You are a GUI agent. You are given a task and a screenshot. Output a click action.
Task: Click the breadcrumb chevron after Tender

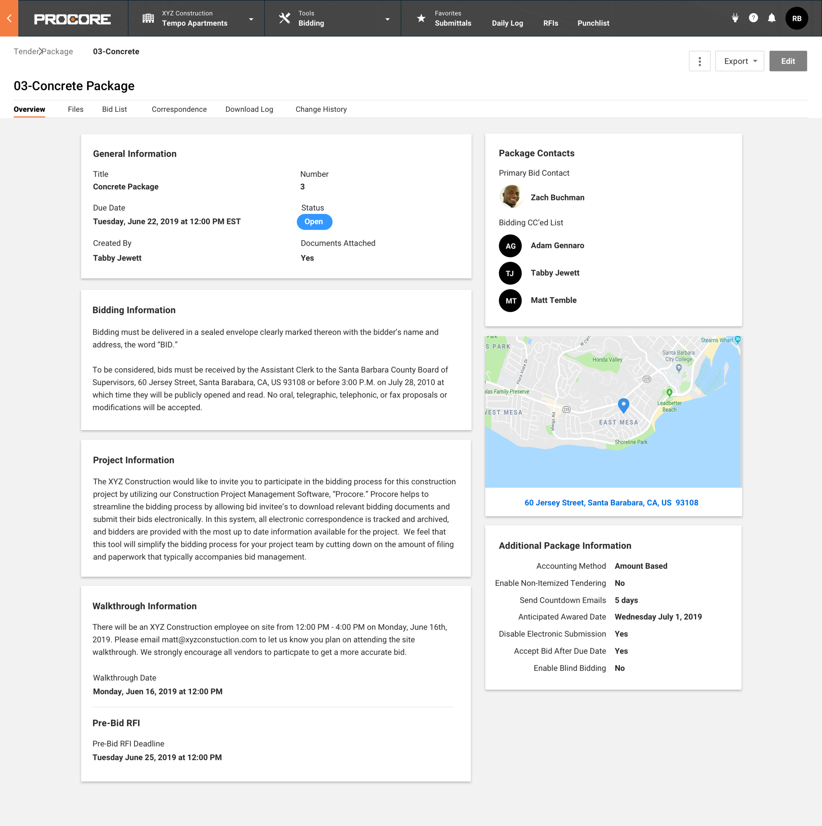coord(41,51)
